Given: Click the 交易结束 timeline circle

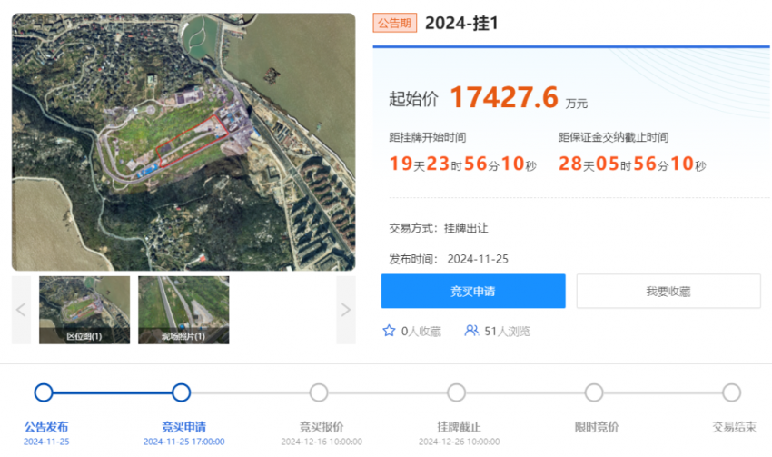Looking at the screenshot, I should coord(732,392).
